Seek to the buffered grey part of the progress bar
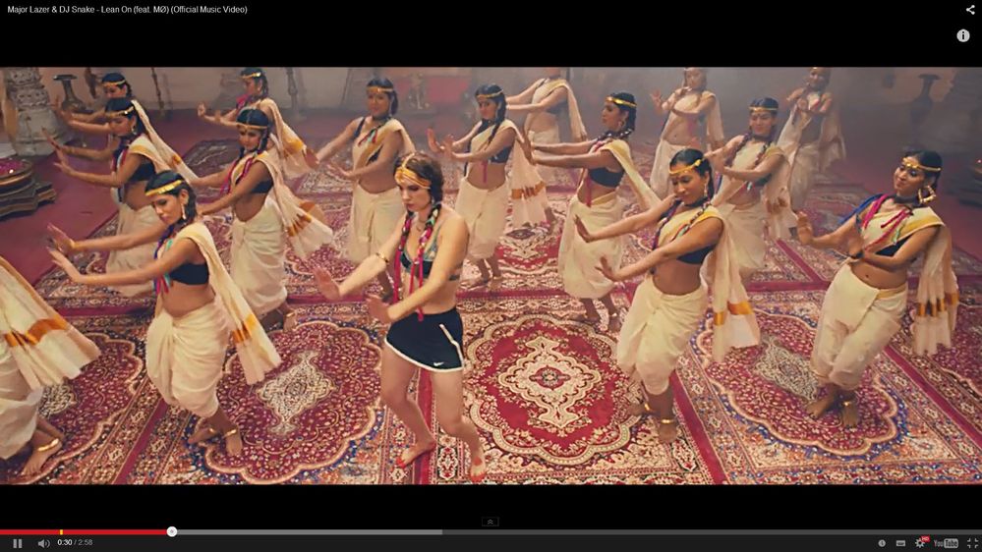The height and width of the screenshot is (552, 982). 310,532
